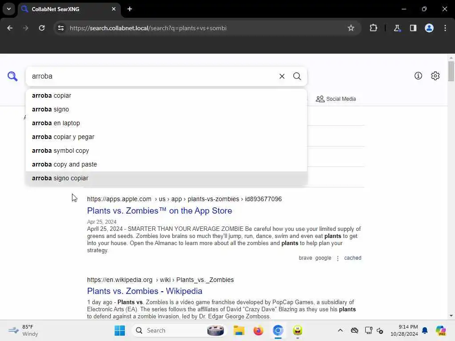Choose suggestion 'arroba copiar y pegar'
Viewport: 455px width, 341px height.
[166, 137]
